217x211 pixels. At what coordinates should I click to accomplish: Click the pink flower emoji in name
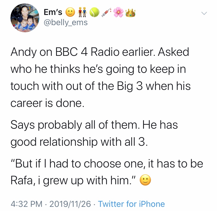coord(119,12)
